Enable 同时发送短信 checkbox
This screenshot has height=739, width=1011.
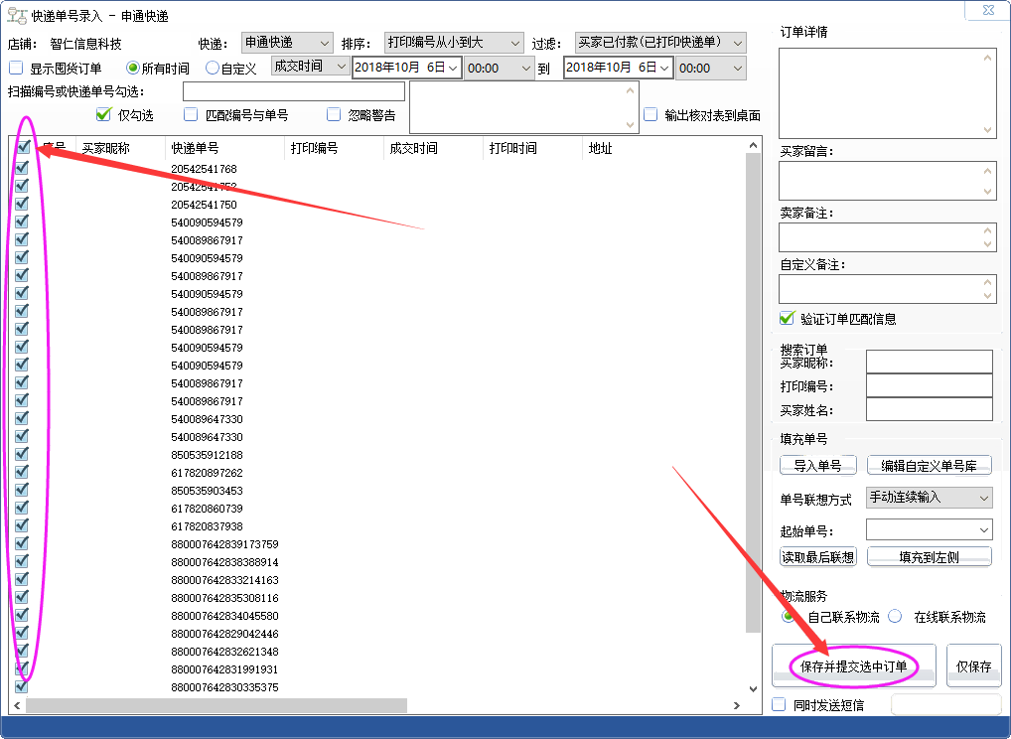click(780, 705)
